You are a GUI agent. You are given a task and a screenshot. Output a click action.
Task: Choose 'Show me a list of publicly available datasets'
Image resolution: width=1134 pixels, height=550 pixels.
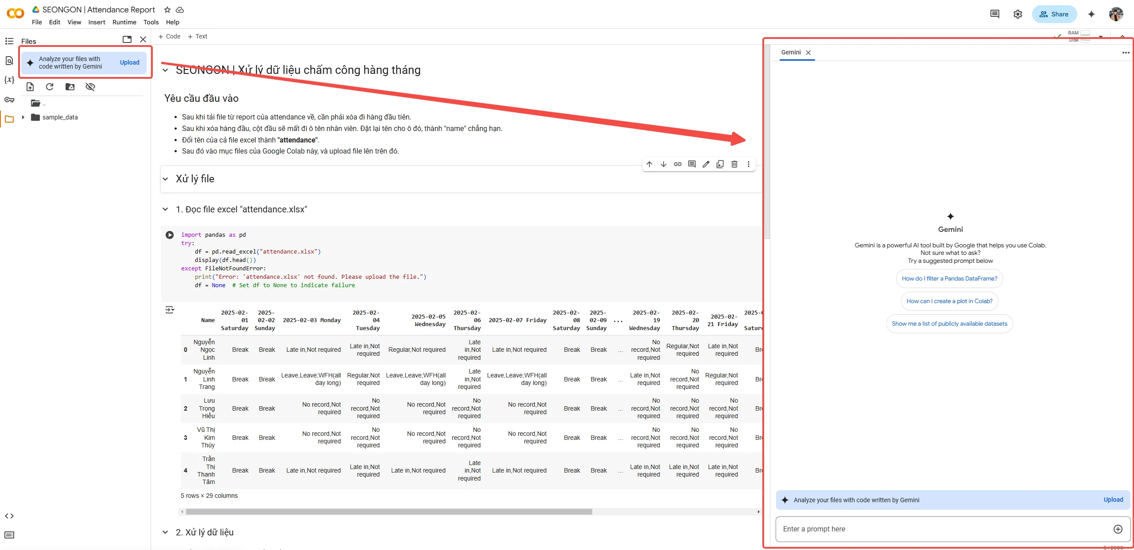949,323
